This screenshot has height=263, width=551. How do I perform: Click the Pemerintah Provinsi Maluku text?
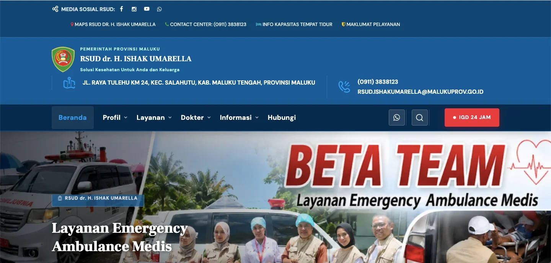(x=120, y=49)
